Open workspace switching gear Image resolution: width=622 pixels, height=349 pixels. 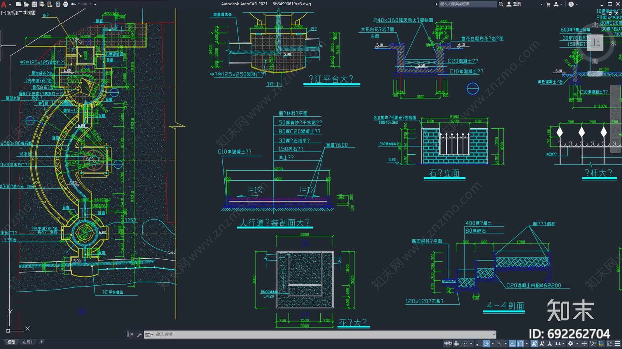click(571, 343)
